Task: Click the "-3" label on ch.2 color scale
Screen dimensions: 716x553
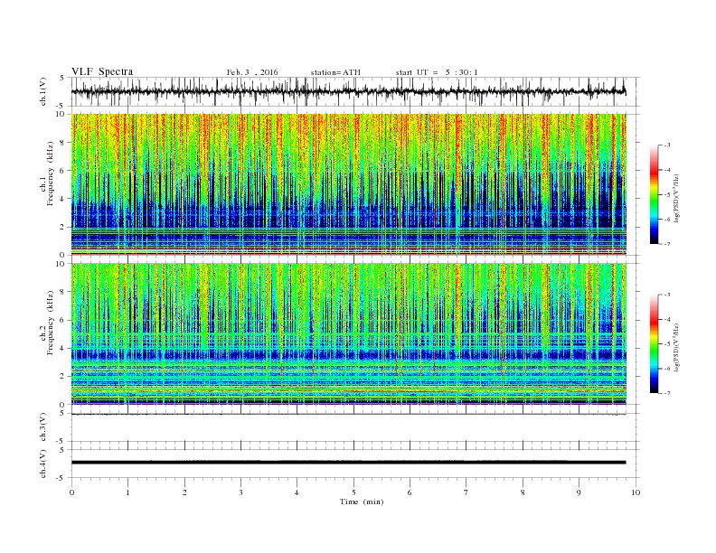Action: tap(667, 295)
